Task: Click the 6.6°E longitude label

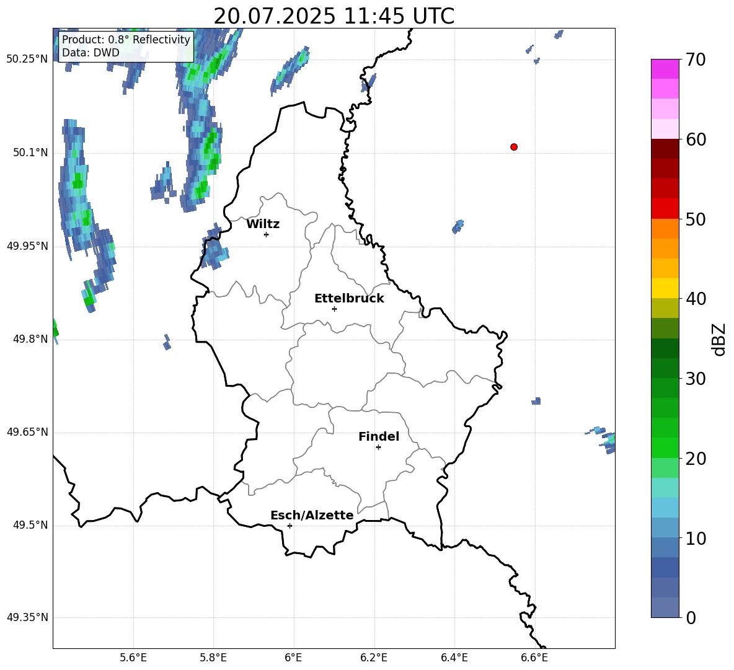Action: tap(534, 658)
